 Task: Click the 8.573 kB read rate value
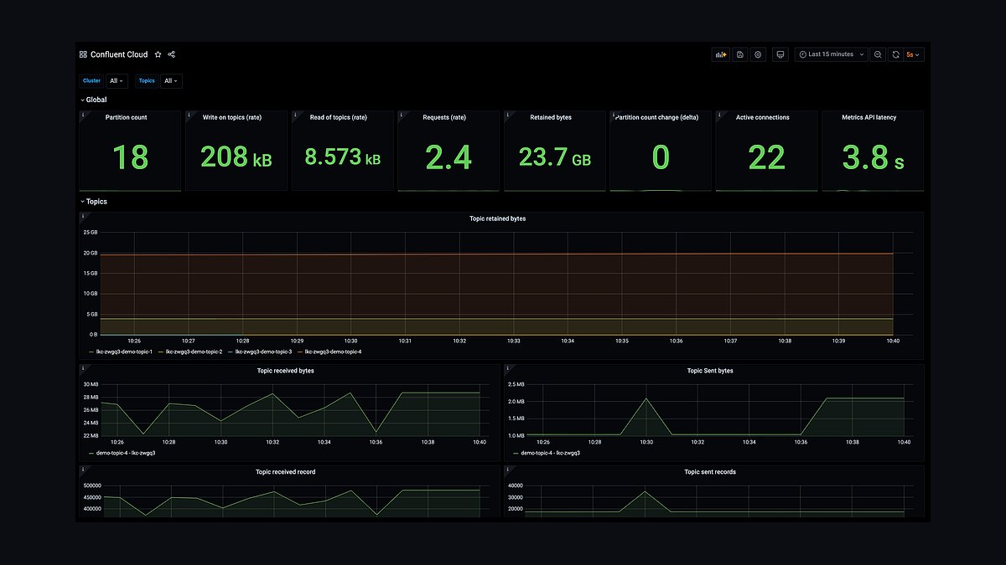[x=342, y=157]
